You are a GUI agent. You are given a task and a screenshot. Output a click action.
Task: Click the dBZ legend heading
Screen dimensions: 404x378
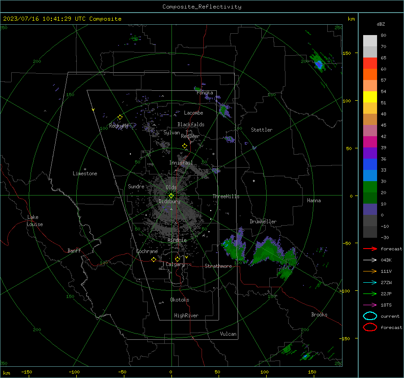381,24
